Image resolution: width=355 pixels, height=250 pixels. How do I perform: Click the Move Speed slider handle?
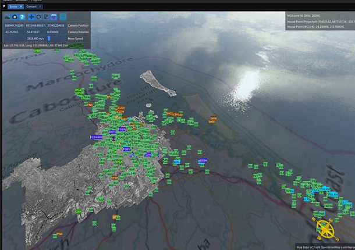click(x=49, y=38)
